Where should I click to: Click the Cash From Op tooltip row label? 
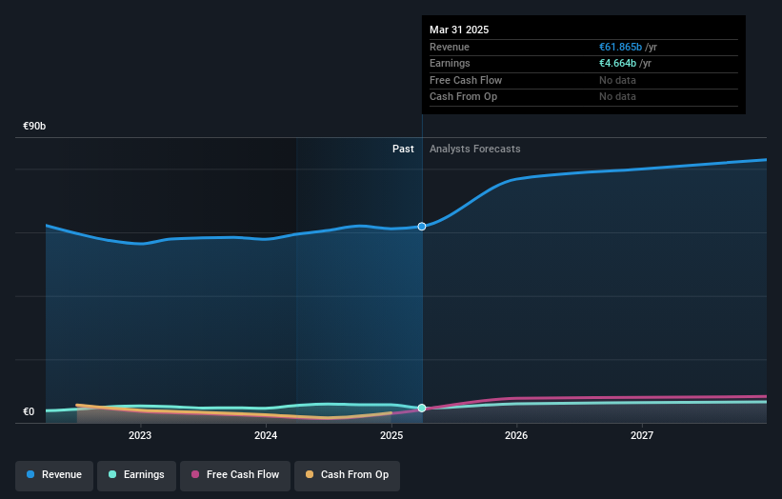point(463,97)
